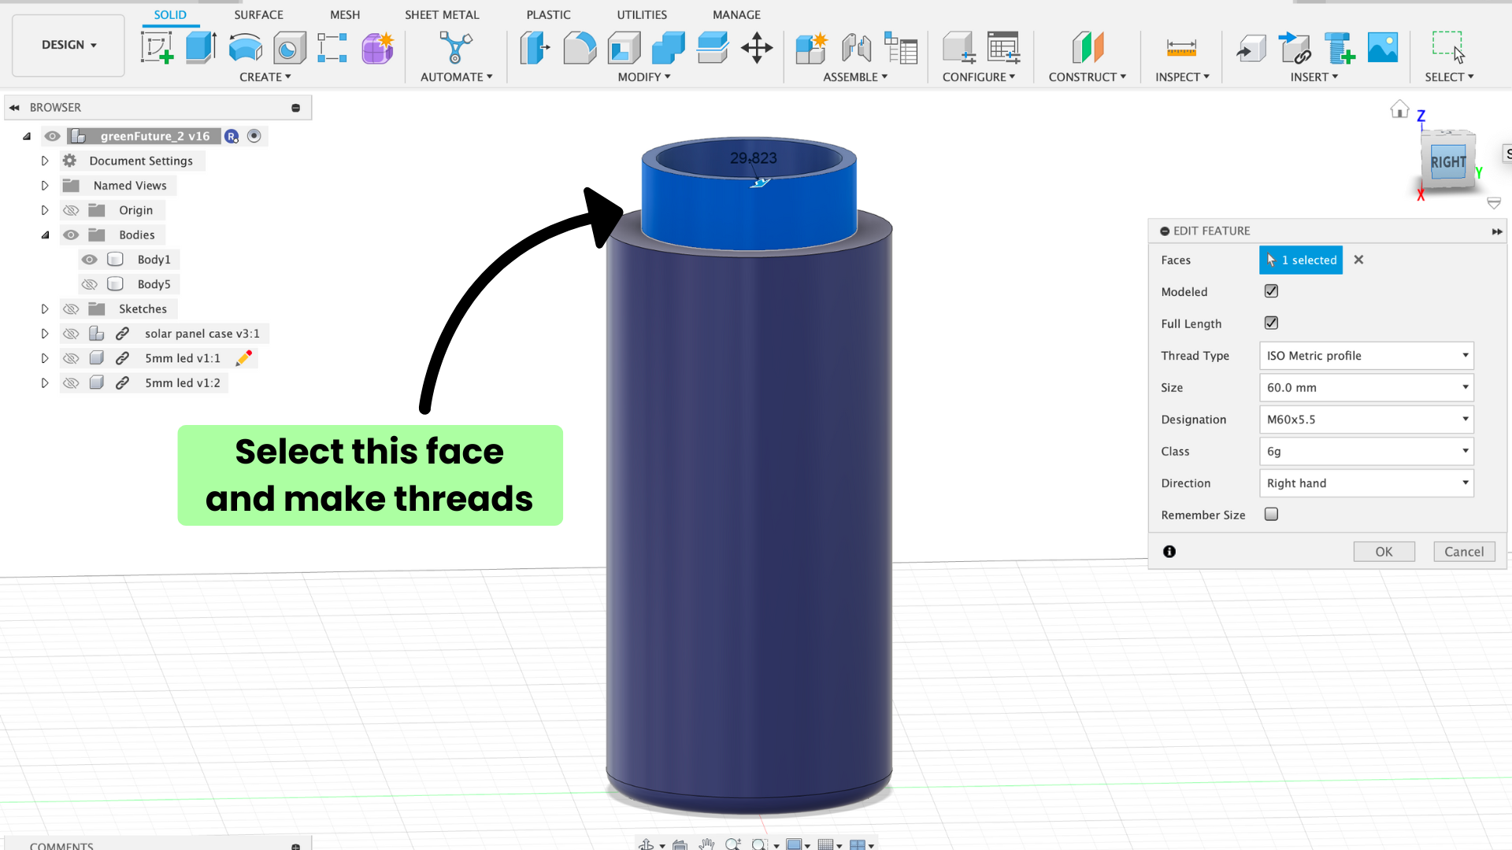Viewport: 1512px width, 850px height.
Task: Click the Insert McMaster-Carr component icon
Action: tap(1339, 48)
